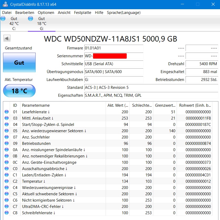Click the Rohwert column header

coord(195,105)
